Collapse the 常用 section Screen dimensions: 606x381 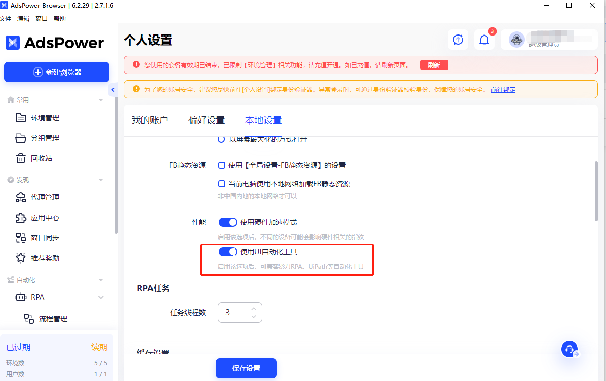coord(100,99)
